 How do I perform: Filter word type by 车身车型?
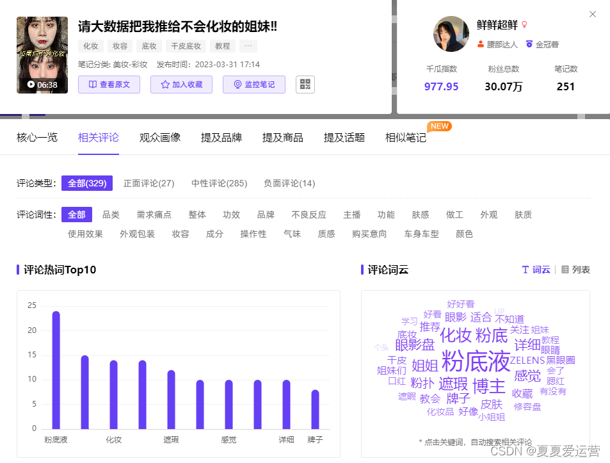(421, 234)
